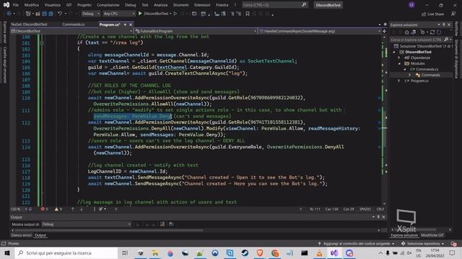Open the Modifica menu
Screen dimensions: 462x259
pos(31,5)
